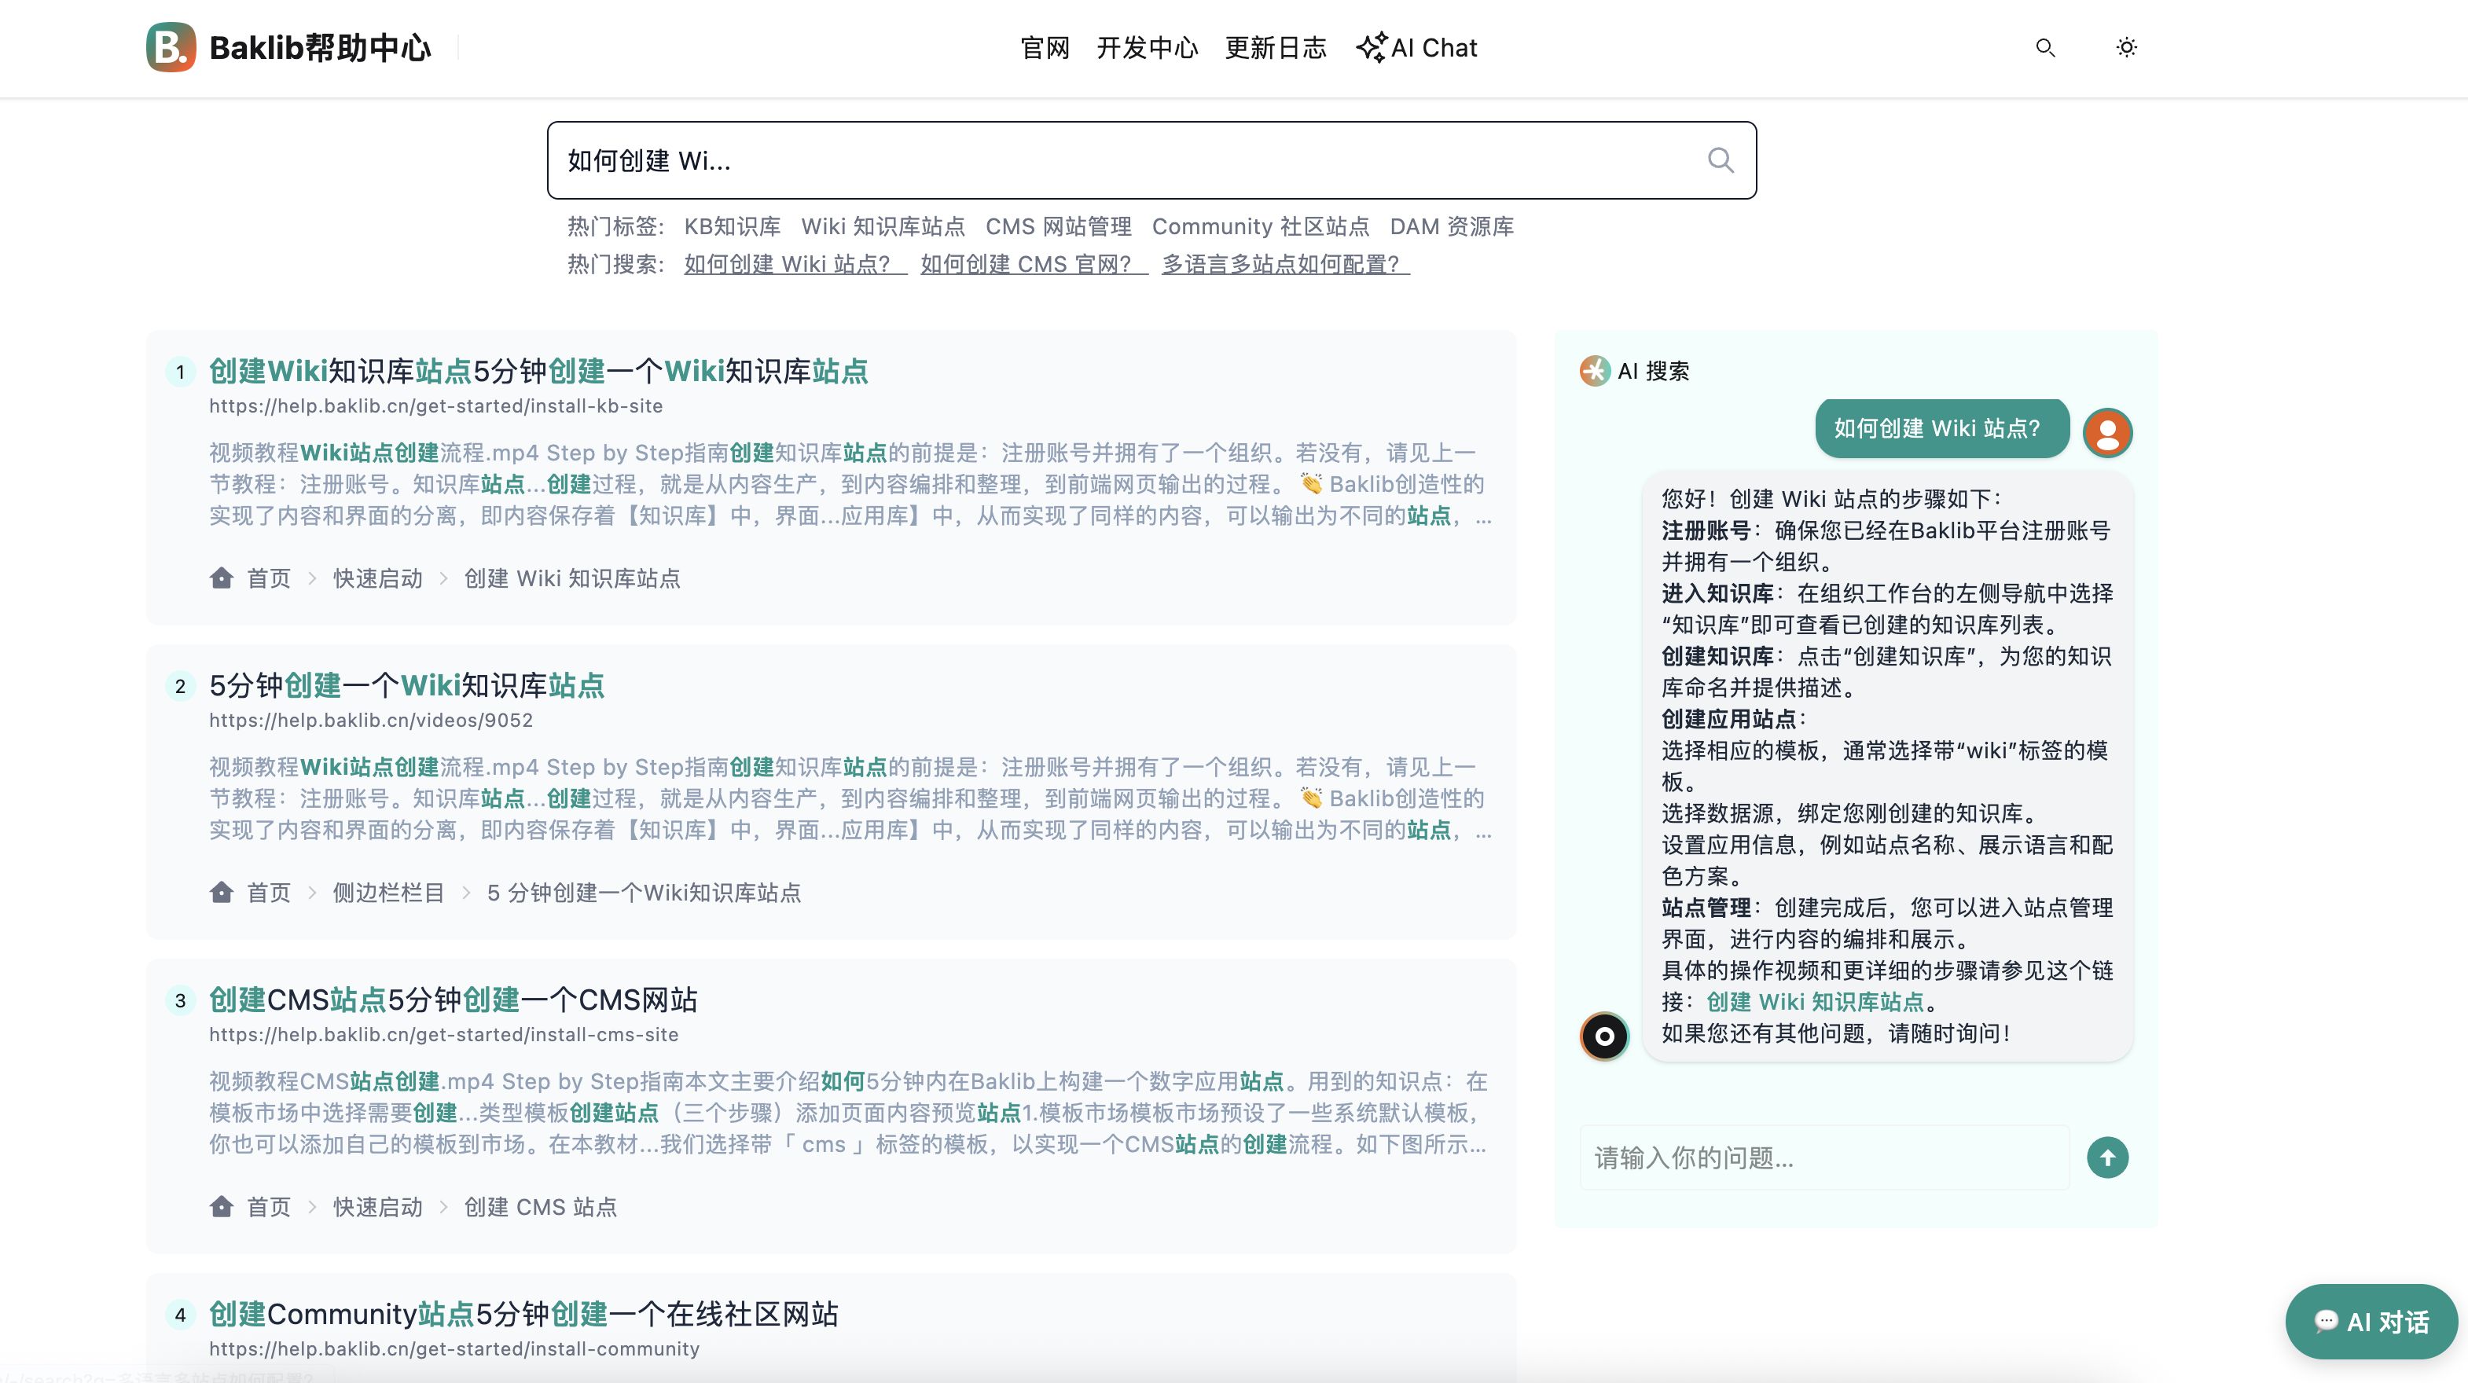Click the search box magnifier icon
The image size is (2468, 1383).
click(x=1721, y=160)
